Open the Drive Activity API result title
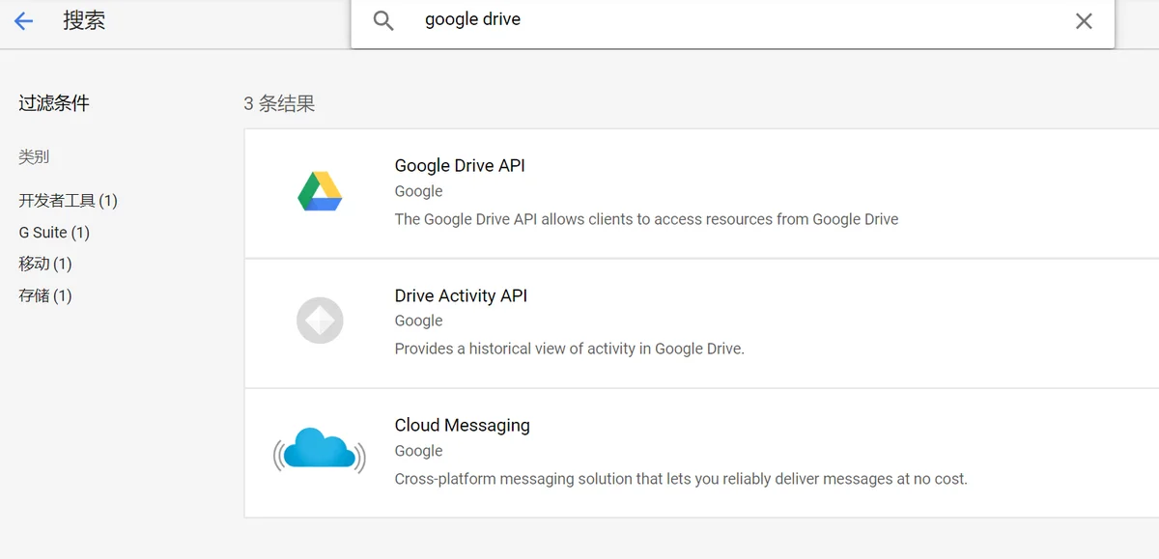This screenshot has height=559, width=1159. point(461,295)
